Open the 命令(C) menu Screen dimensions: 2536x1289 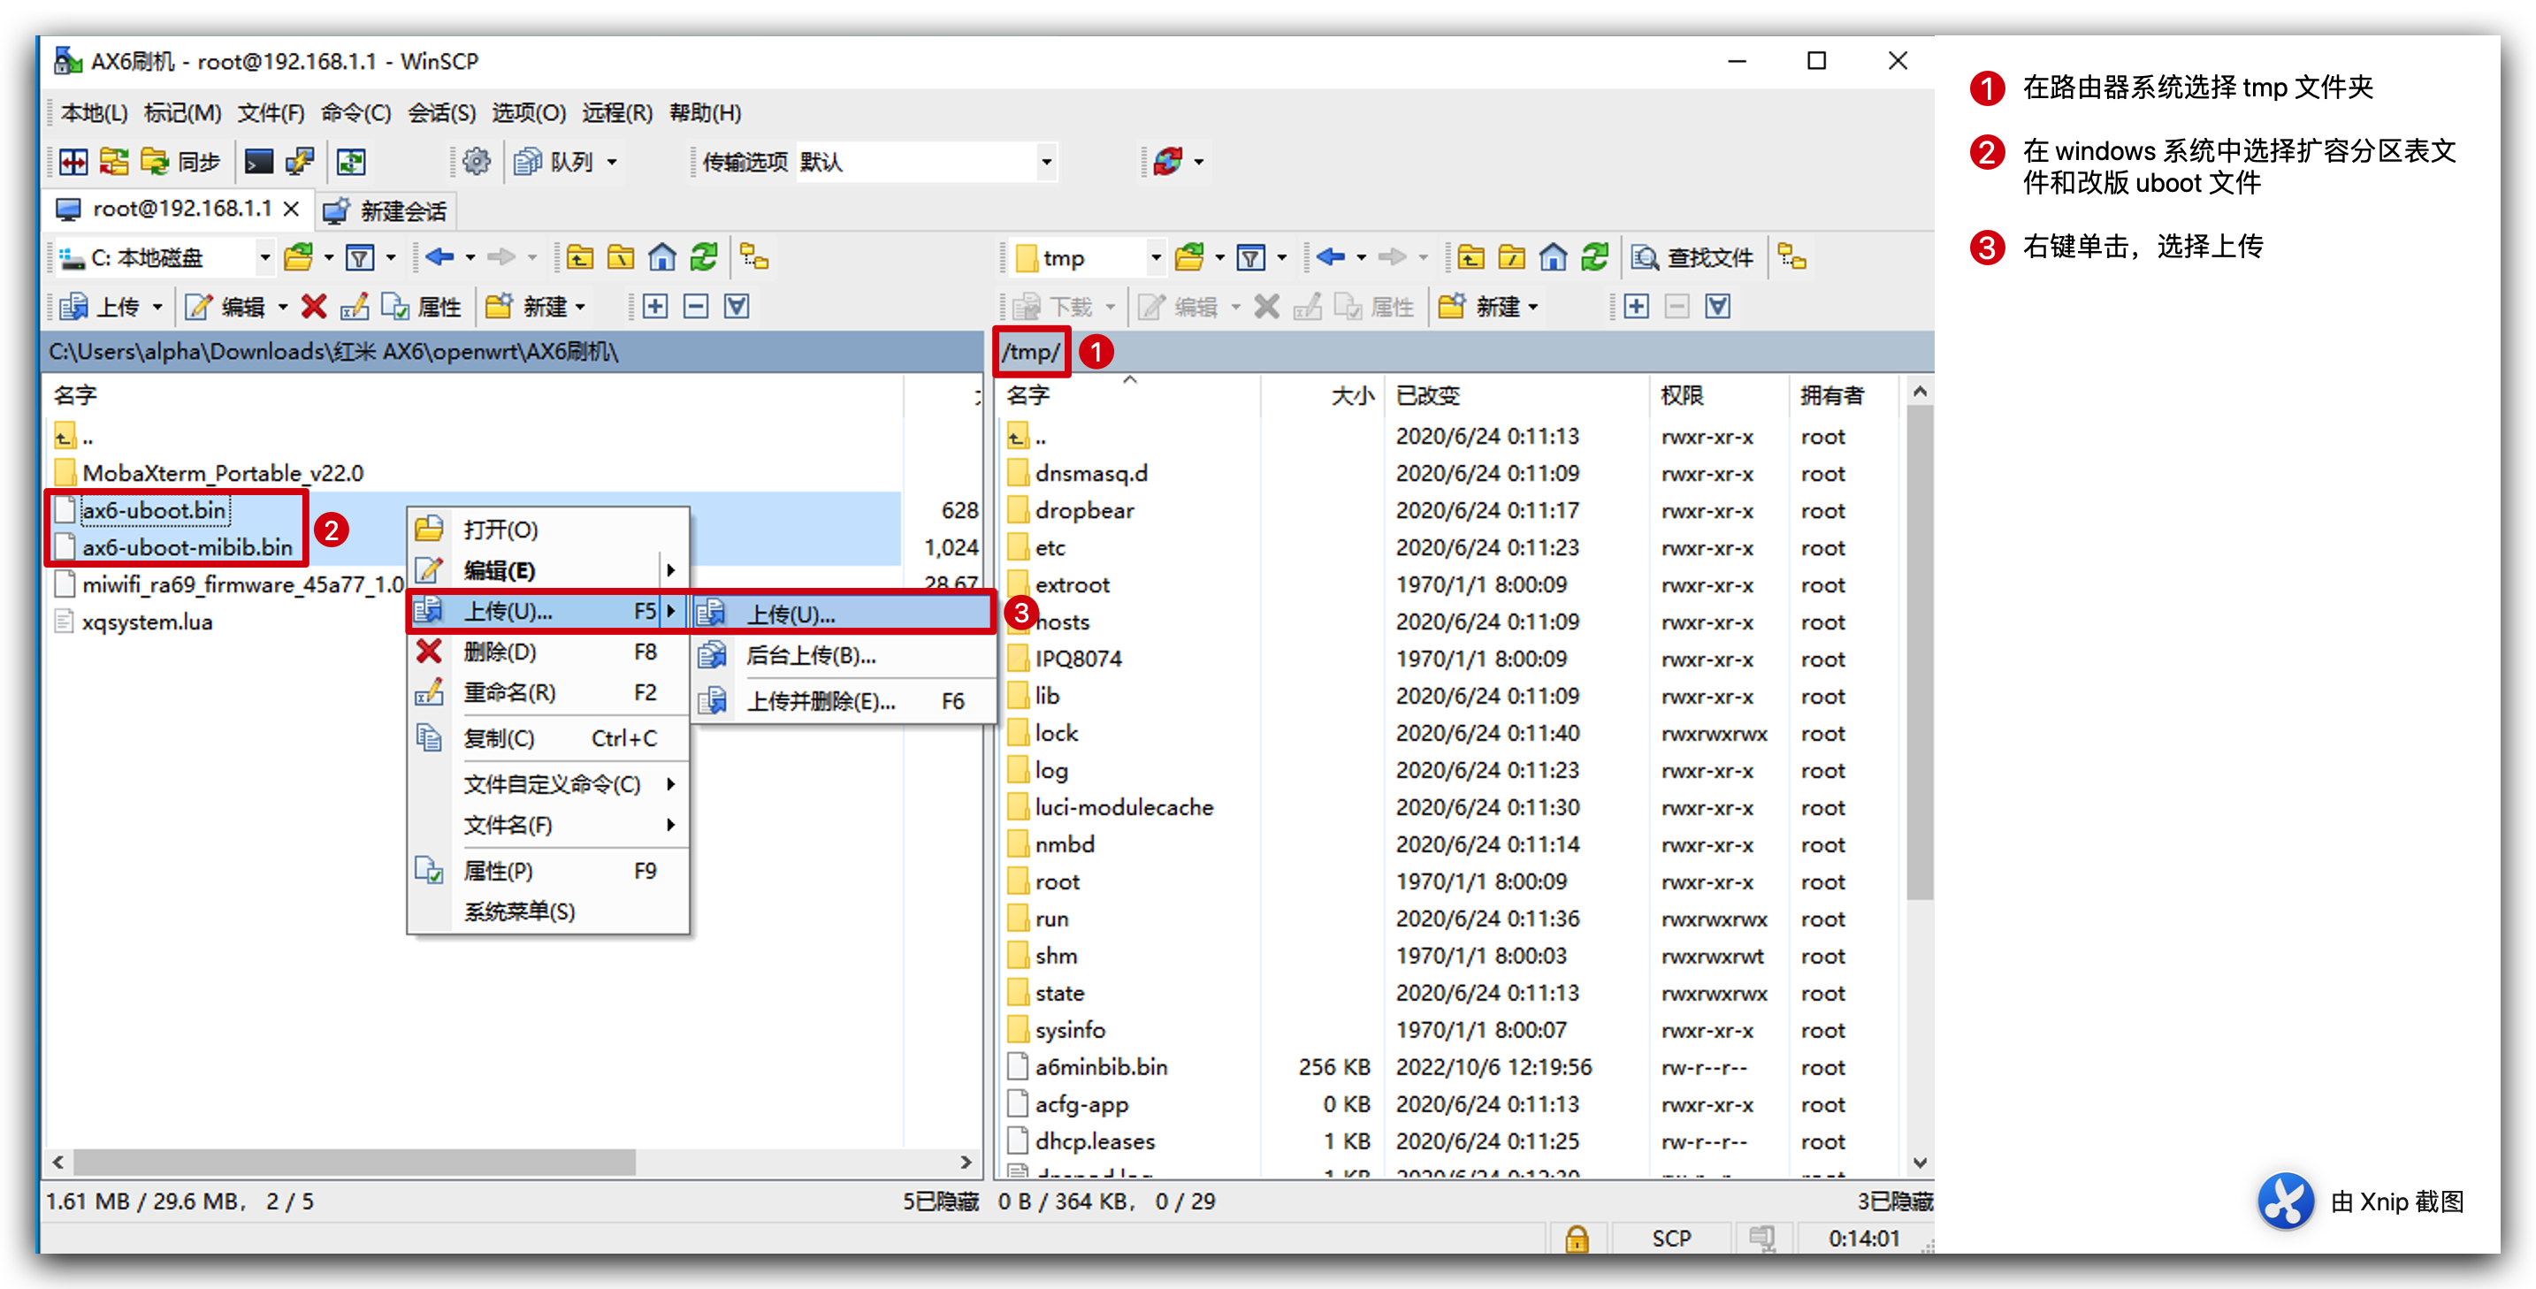(355, 113)
